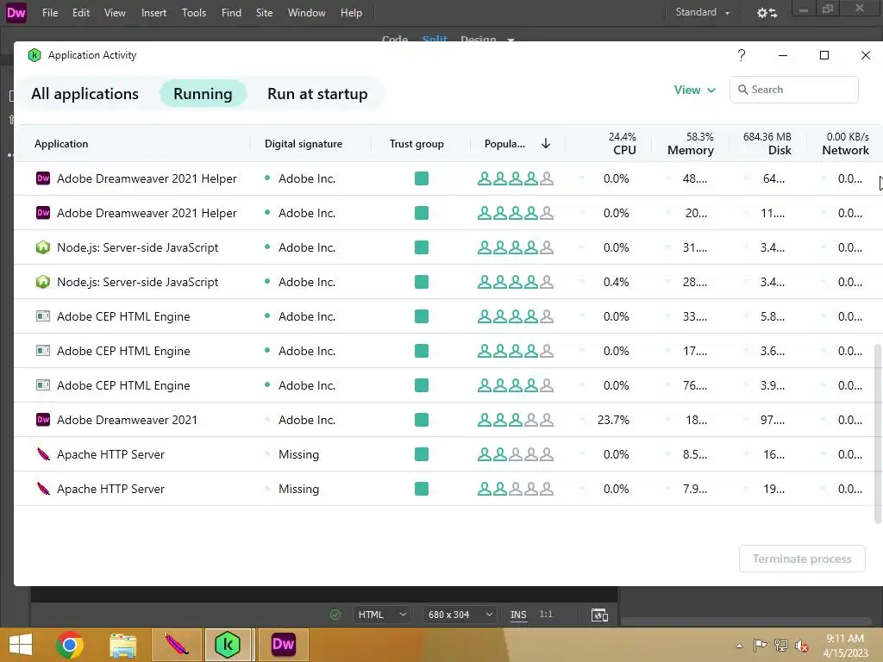Open Apache feather app in taskbar
The image size is (883, 662).
[176, 645]
